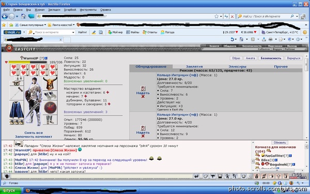This screenshot has width=310, height=194.
Task: Click the Найти! search button
Action: pyautogui.click(x=82, y=32)
